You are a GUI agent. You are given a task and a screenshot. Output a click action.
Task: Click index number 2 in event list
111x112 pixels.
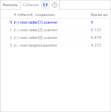(x=11, y=38)
